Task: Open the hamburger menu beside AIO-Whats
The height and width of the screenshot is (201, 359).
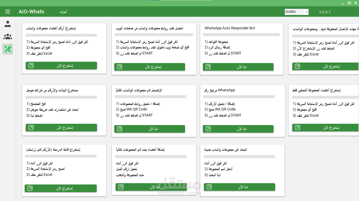Action: coord(8,12)
